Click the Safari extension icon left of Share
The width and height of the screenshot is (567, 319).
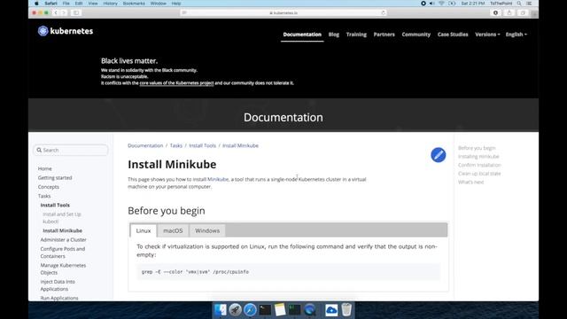pyautogui.click(x=495, y=12)
